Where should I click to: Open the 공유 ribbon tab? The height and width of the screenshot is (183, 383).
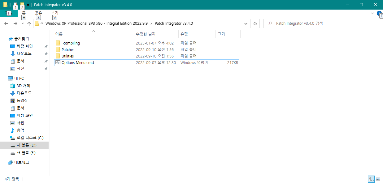click(38, 13)
